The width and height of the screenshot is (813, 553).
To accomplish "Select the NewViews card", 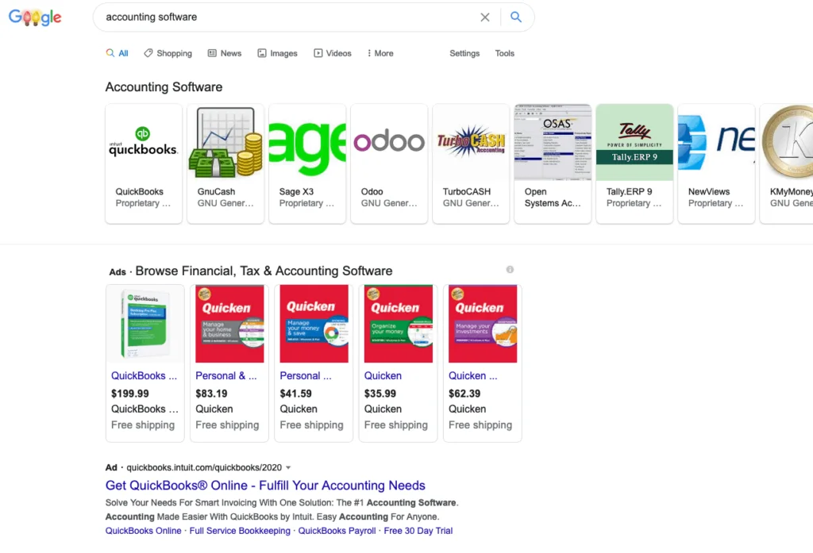I will point(716,163).
